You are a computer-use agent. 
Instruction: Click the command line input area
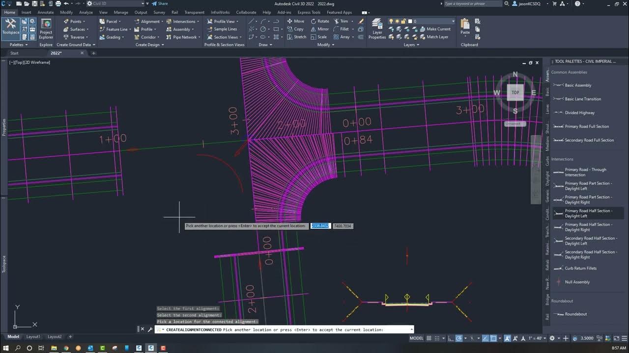(285, 329)
